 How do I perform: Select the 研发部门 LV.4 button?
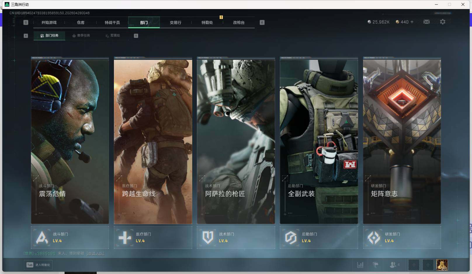(402, 238)
